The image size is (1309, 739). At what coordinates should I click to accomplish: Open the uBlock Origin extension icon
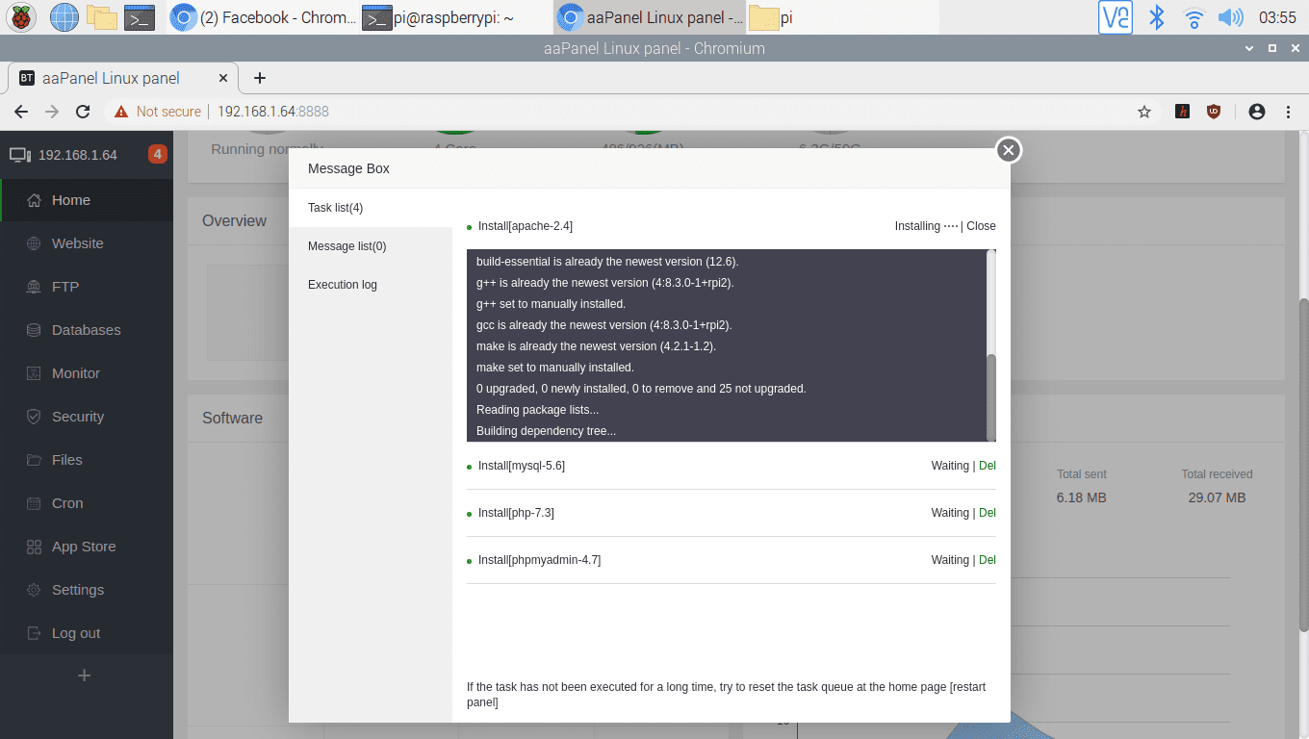click(1214, 112)
